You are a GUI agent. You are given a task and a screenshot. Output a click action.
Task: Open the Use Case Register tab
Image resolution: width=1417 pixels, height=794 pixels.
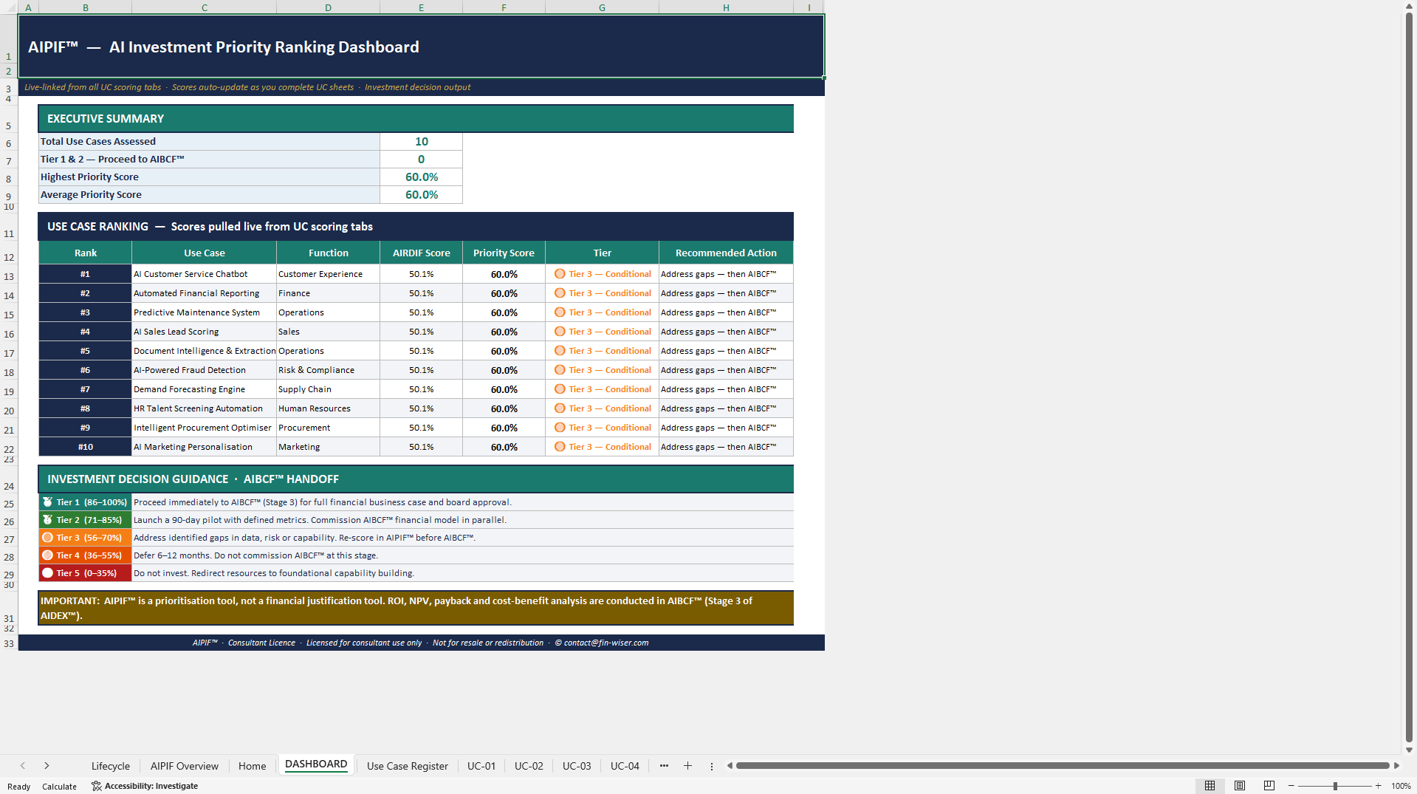coord(408,766)
